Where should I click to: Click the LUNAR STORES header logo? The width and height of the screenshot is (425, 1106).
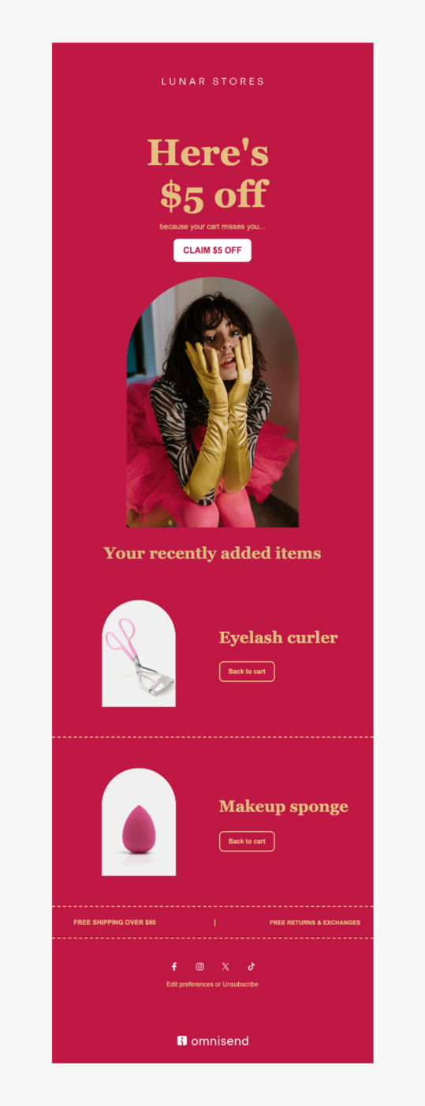click(x=212, y=81)
